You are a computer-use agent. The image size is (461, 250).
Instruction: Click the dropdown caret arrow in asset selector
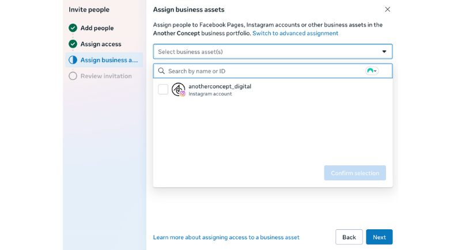point(384,52)
